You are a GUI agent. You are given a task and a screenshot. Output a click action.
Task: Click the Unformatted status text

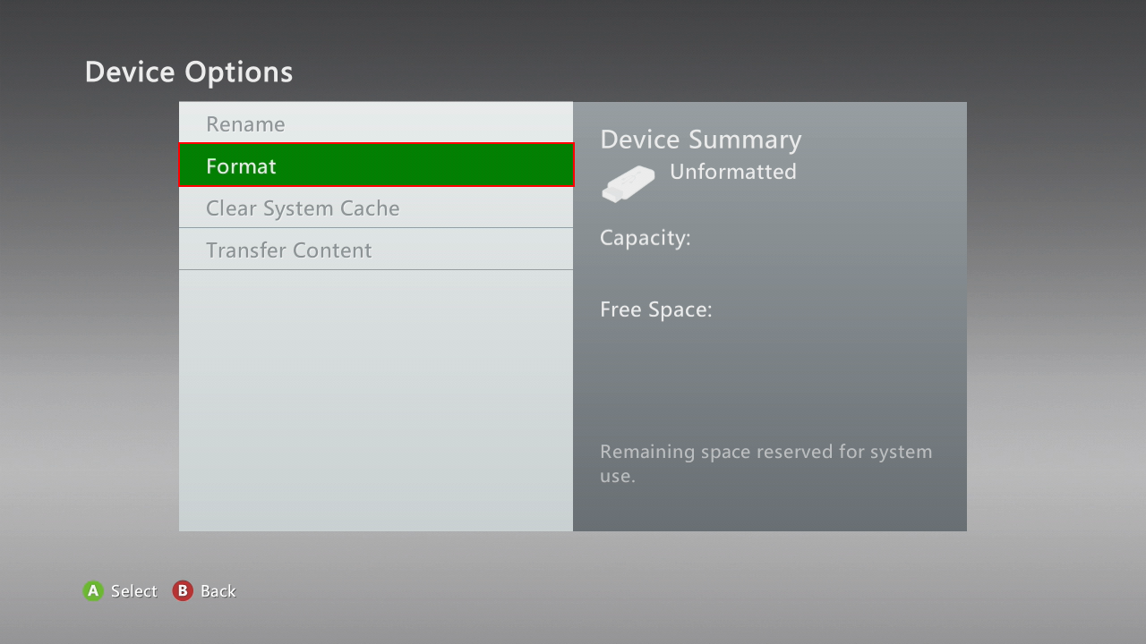point(733,172)
